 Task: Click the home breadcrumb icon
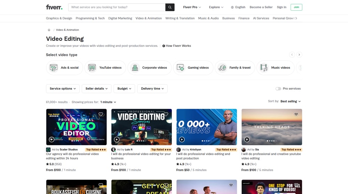pos(49,30)
